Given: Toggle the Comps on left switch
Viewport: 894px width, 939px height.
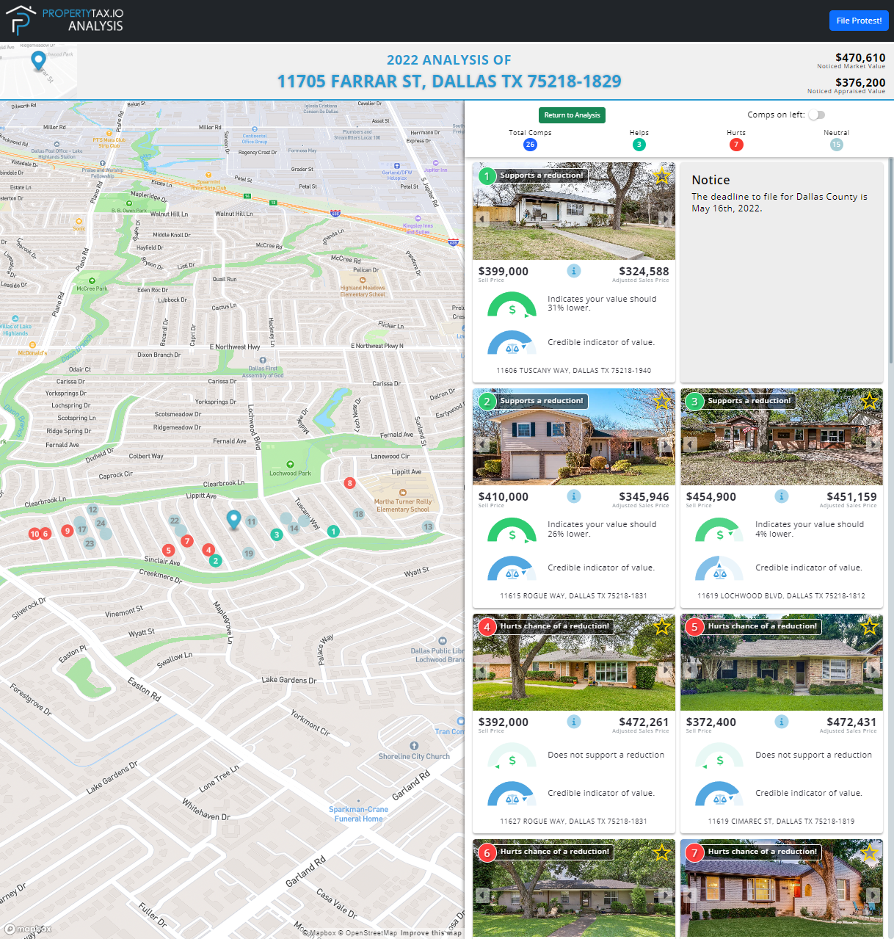Looking at the screenshot, I should tap(816, 115).
